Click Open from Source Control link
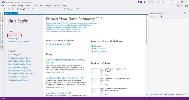The image size is (189, 100). tap(20, 42)
